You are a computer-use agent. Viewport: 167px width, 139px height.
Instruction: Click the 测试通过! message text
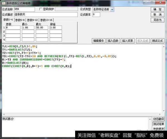click(x=8, y=119)
